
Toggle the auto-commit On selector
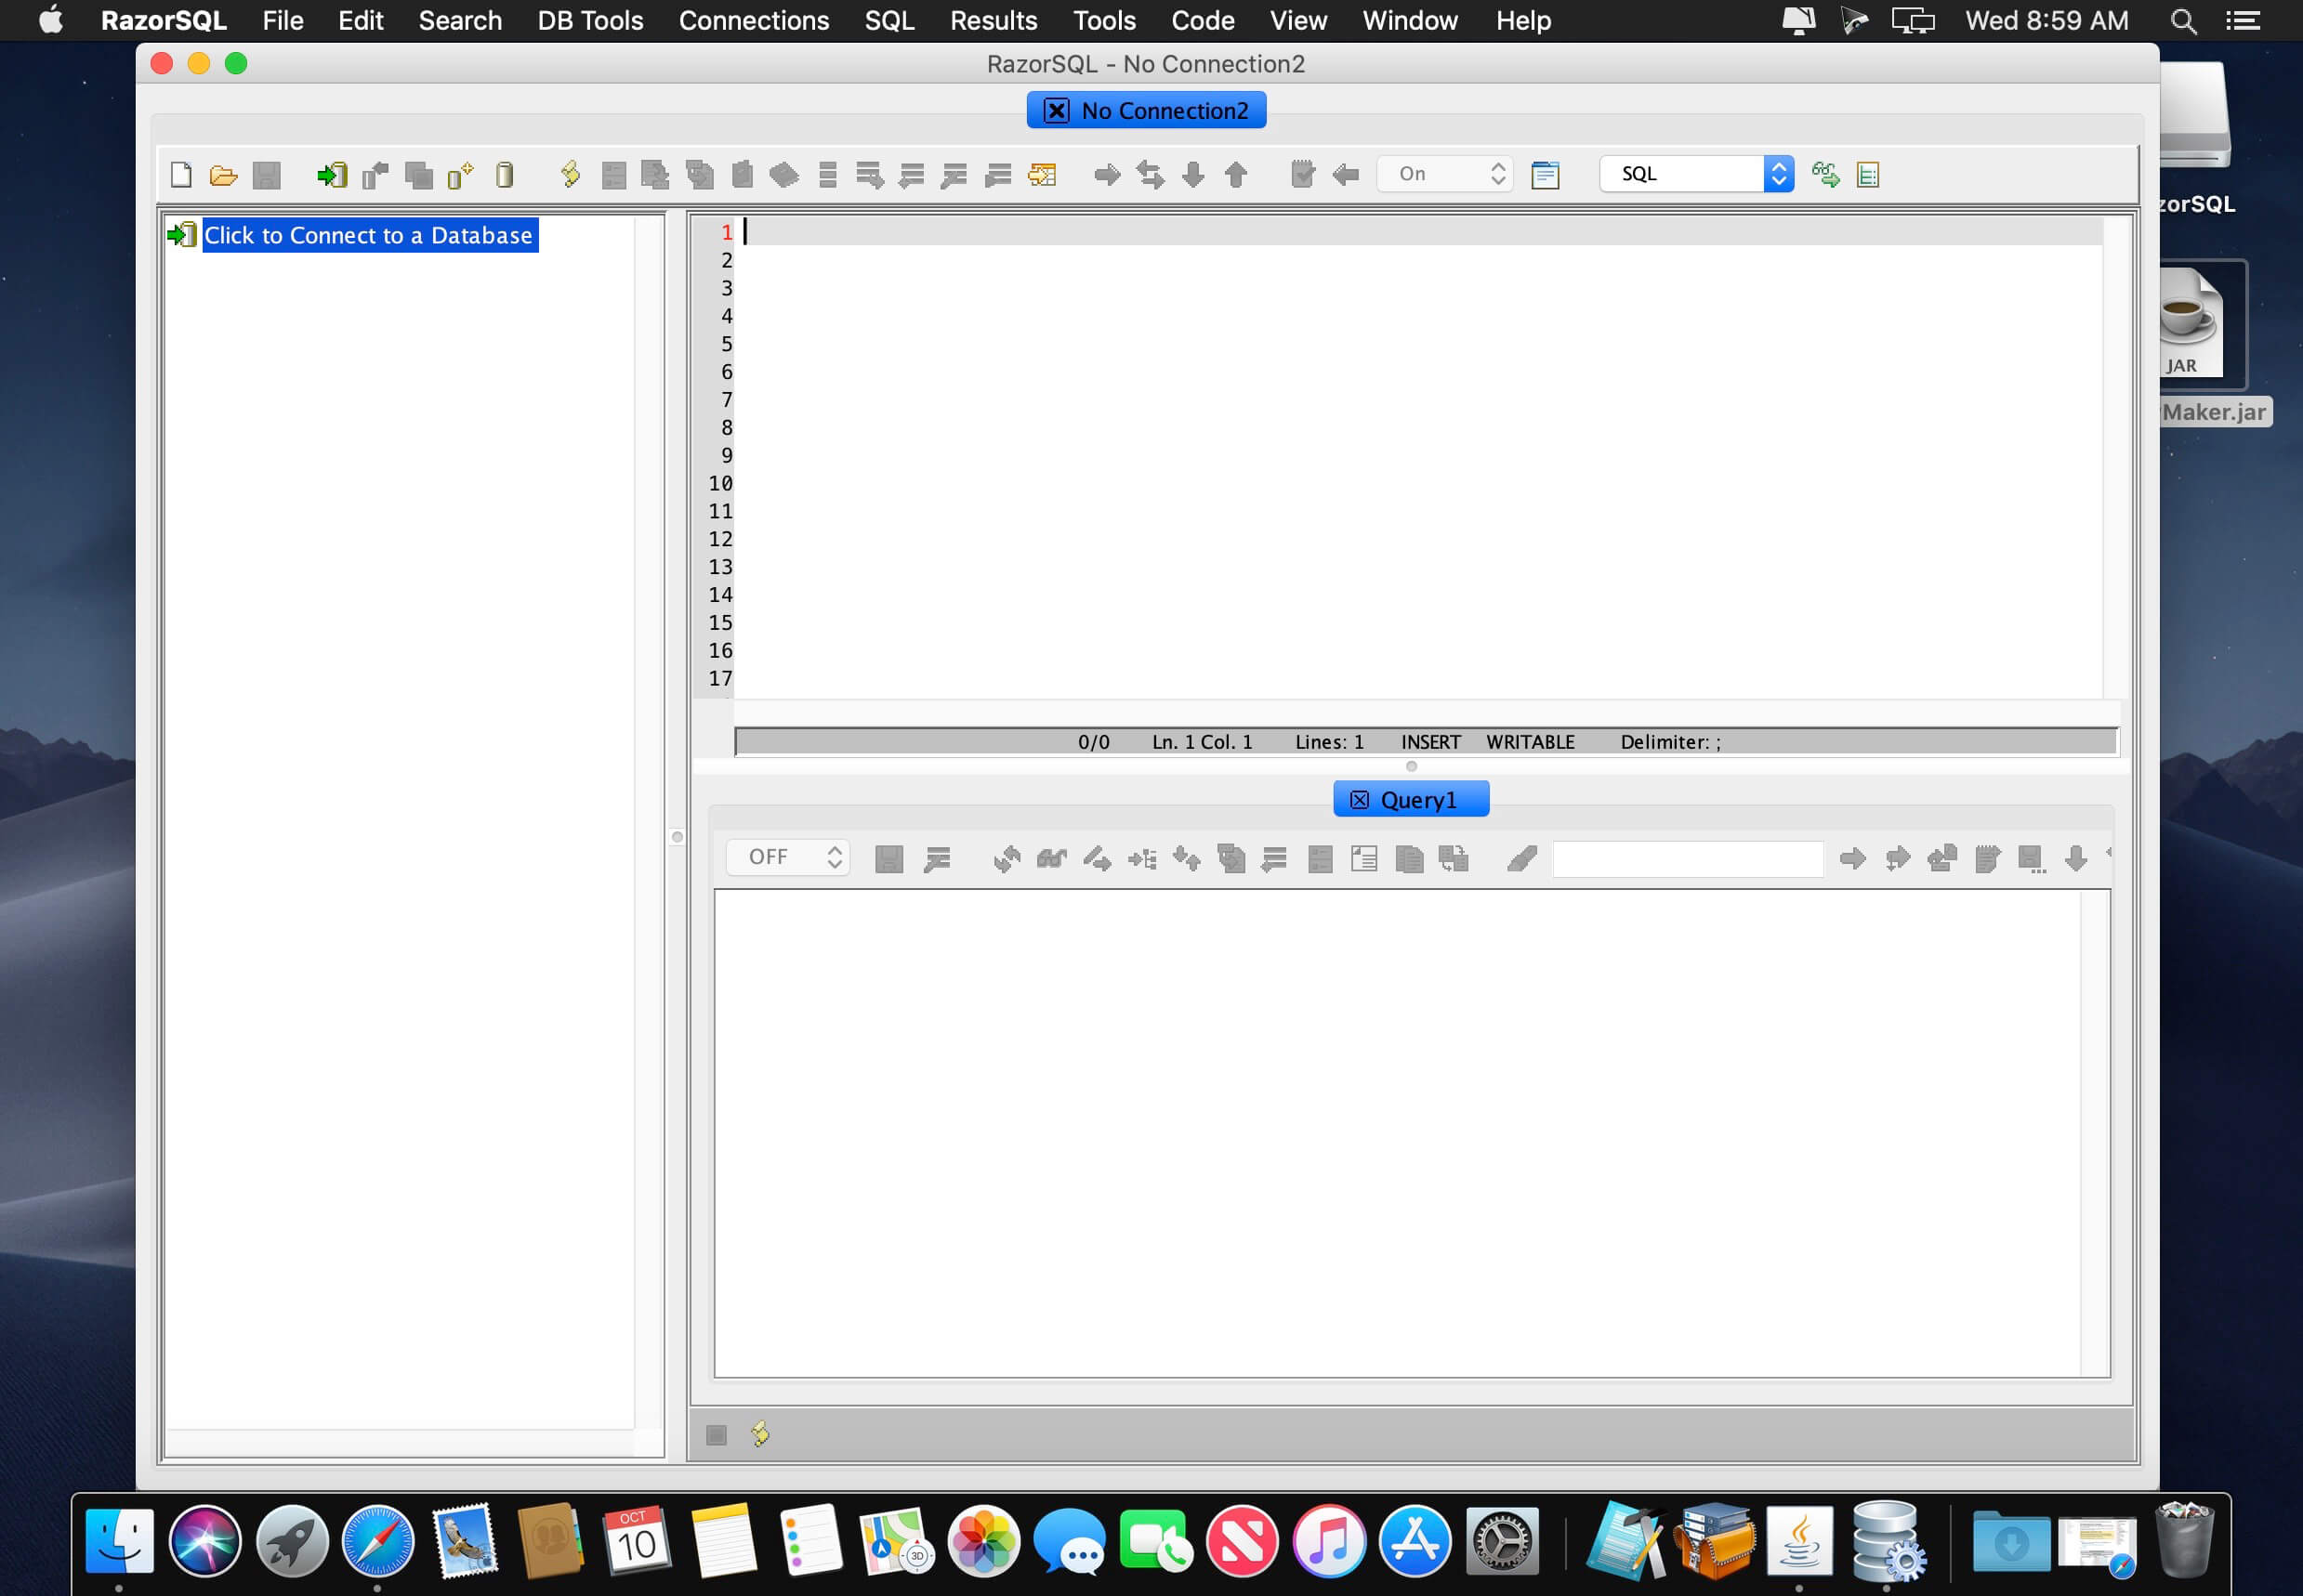(x=1444, y=174)
